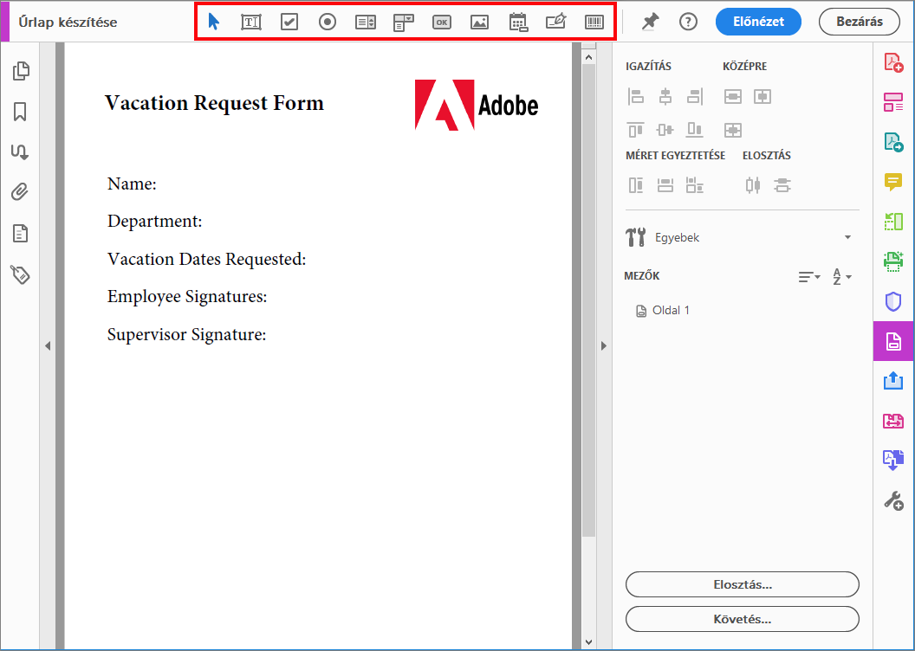Select Oldal 1 in the fields list

[671, 310]
